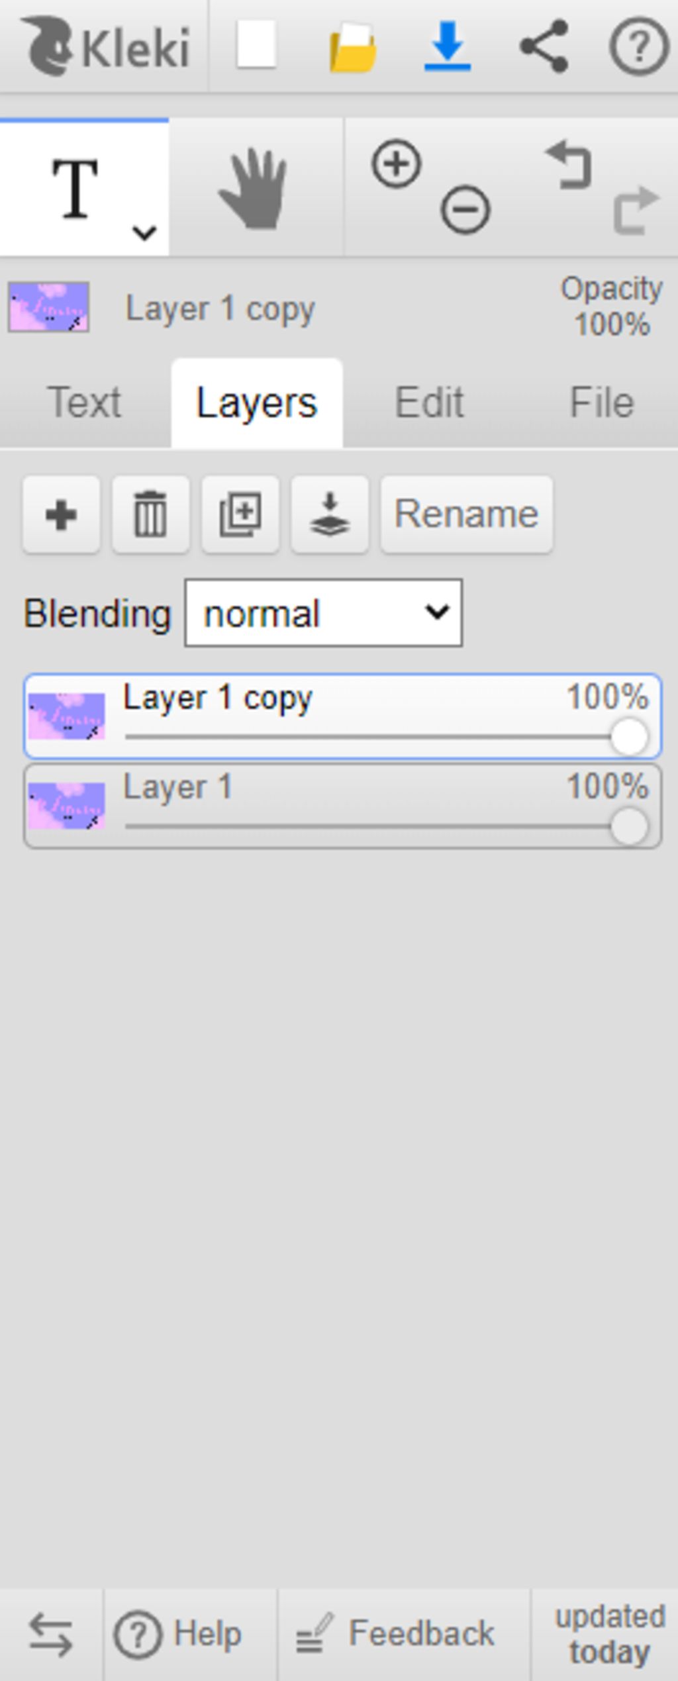The width and height of the screenshot is (678, 1681).
Task: Switch to the File tab
Action: 602,403
